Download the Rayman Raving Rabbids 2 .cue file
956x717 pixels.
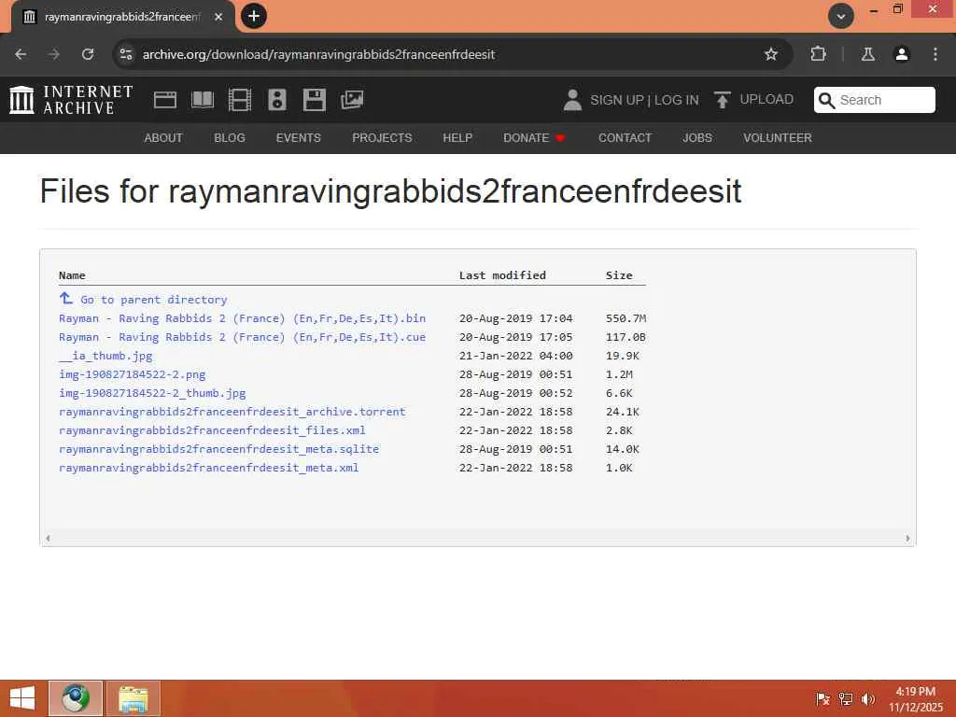pos(242,337)
